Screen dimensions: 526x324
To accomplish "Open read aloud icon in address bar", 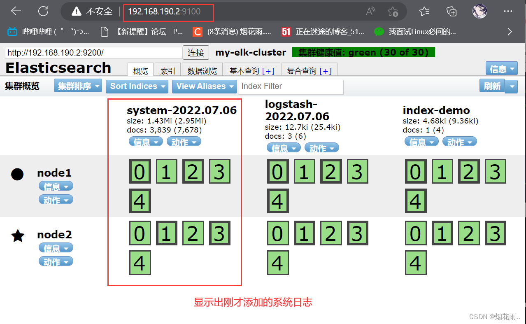I will tap(370, 12).
